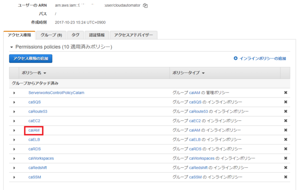
Task: Open the caWorkspaces policy link
Action: (x=41, y=158)
